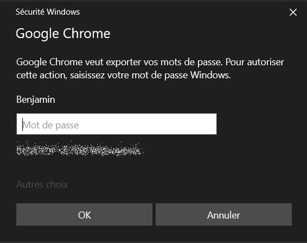Close the Sécurité Windows dialog with the X
307x243 pixels.
[x=293, y=12]
